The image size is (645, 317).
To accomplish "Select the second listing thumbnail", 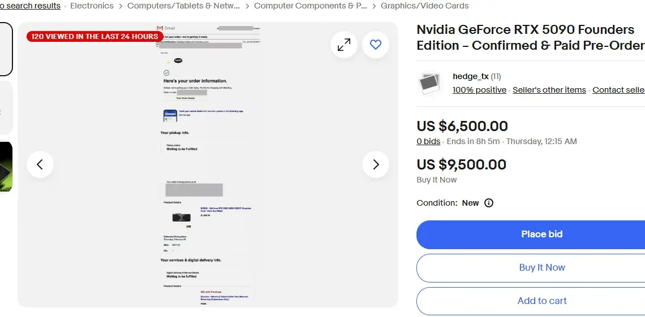I will (6, 108).
